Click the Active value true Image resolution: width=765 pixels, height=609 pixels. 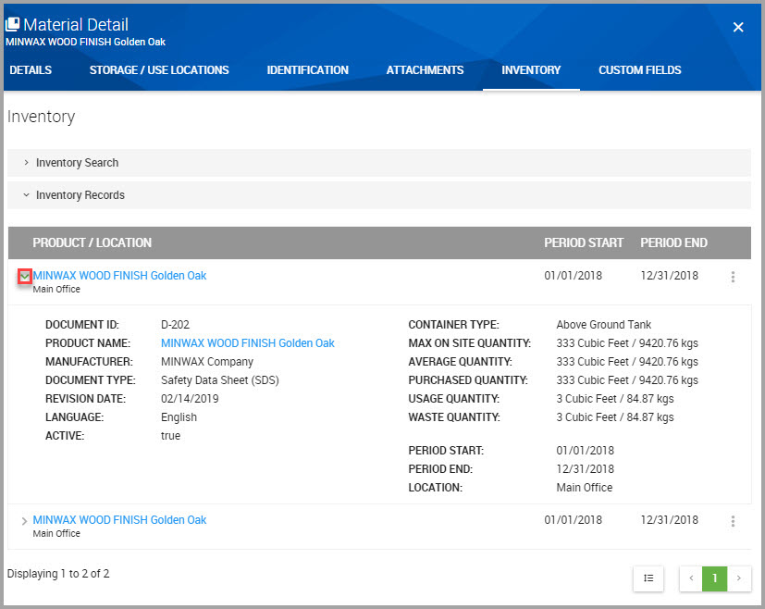tap(171, 436)
